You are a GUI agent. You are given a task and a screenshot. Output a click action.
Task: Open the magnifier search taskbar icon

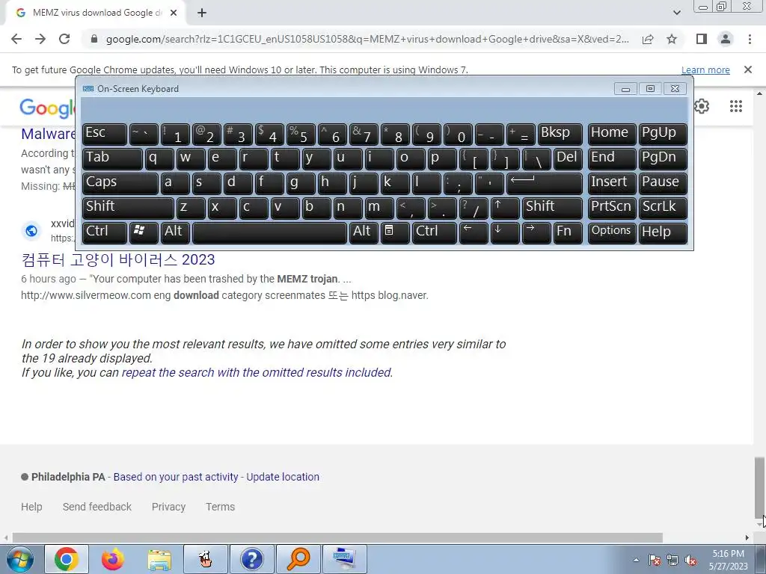[298, 559]
